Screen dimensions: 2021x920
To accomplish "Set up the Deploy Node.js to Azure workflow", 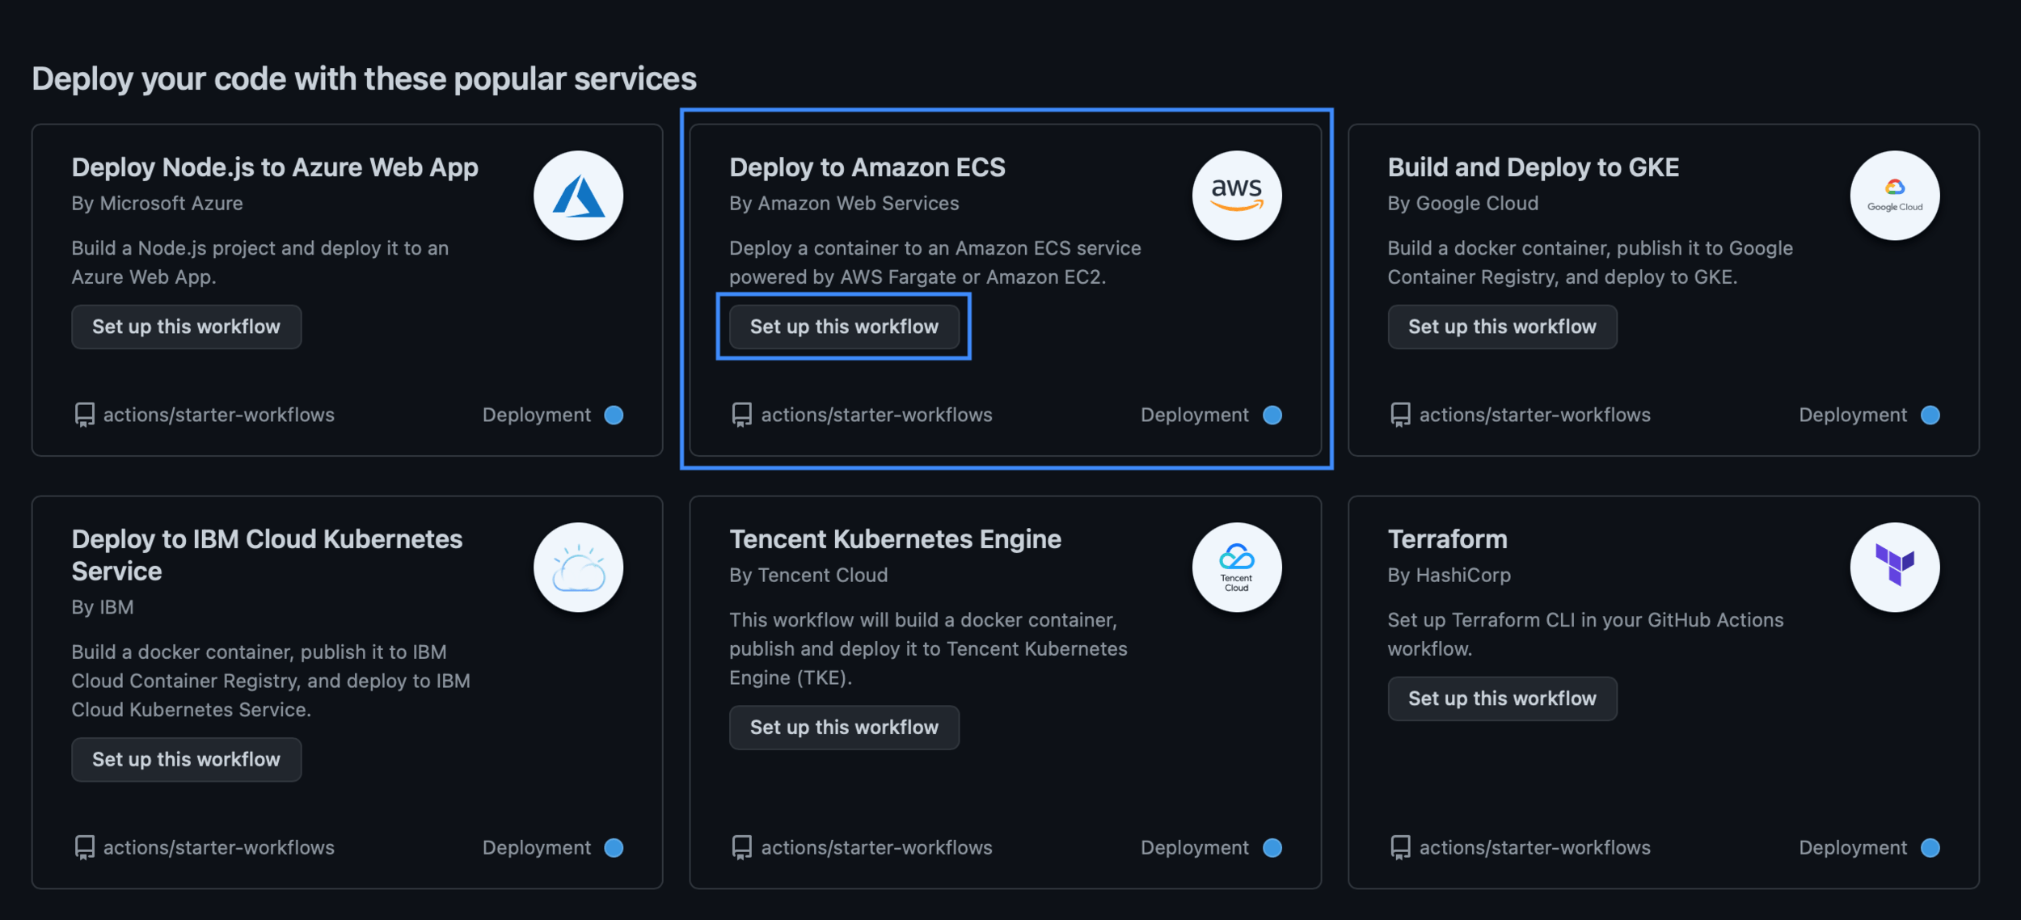I will pyautogui.click(x=186, y=327).
